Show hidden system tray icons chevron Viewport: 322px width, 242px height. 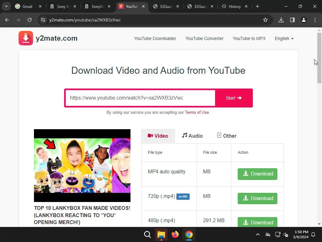tap(258, 234)
